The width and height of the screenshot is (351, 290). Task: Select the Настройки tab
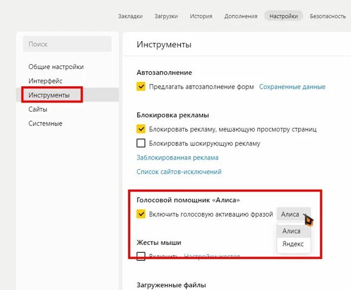coord(283,16)
